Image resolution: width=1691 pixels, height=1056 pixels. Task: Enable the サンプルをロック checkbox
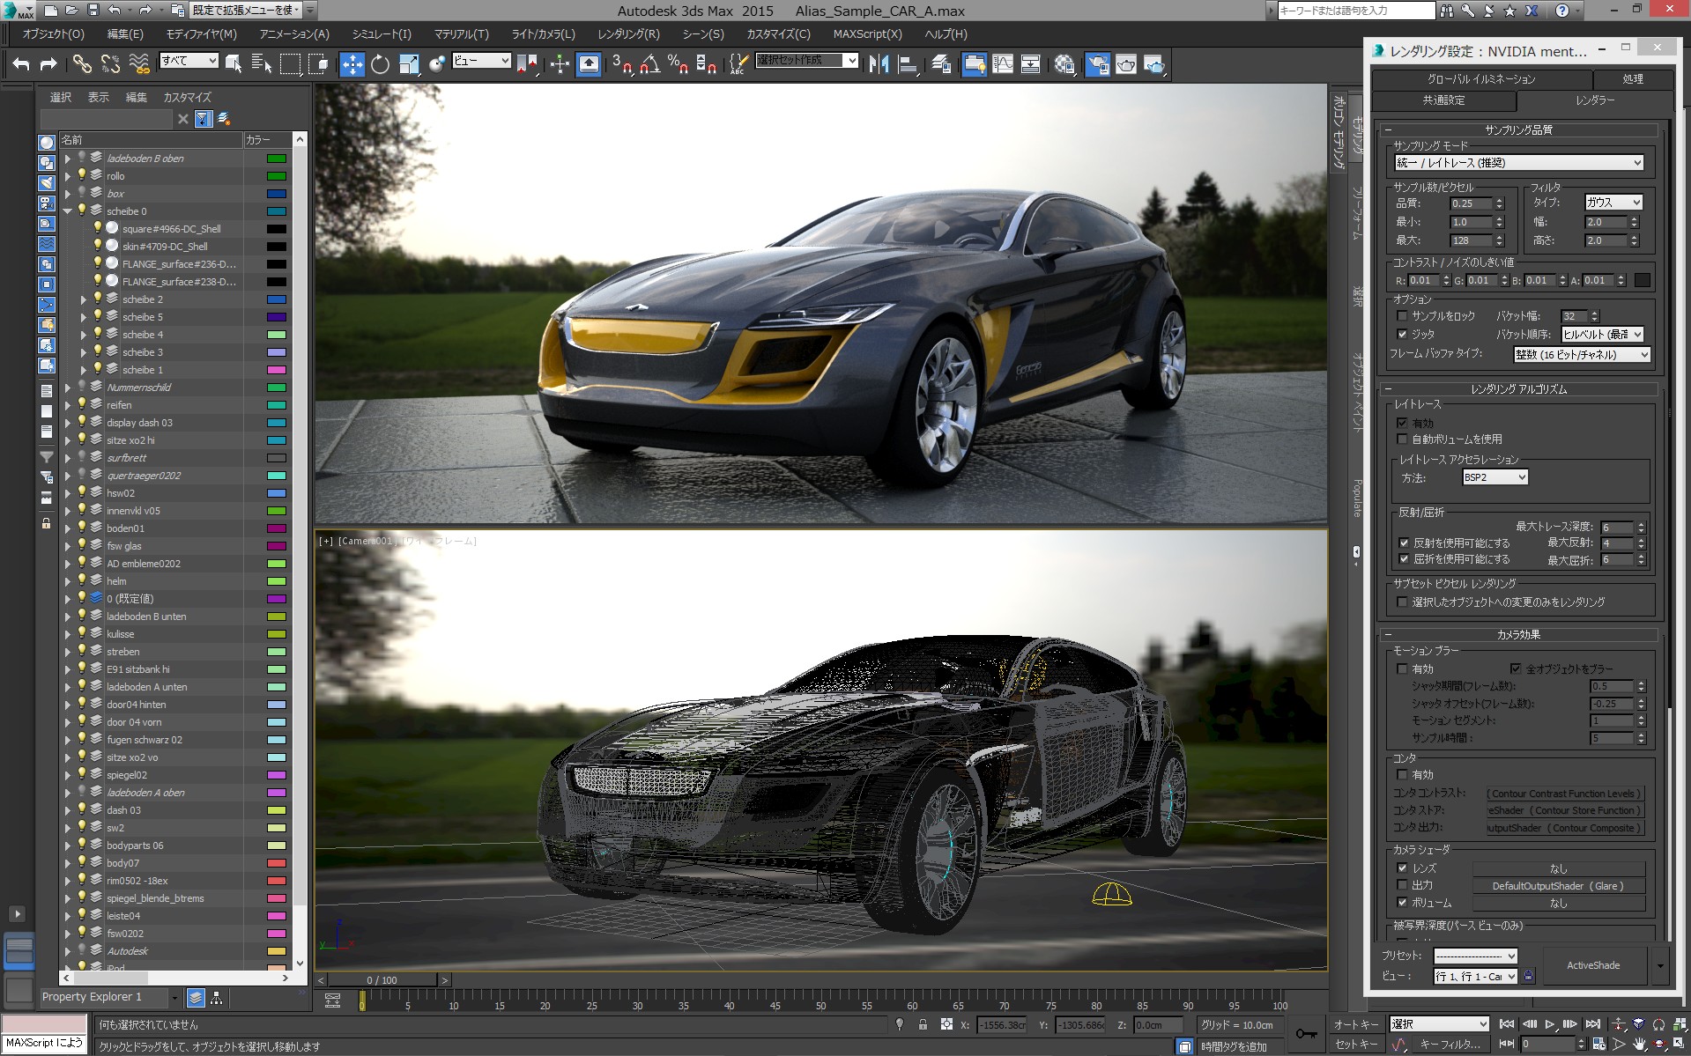(1402, 316)
